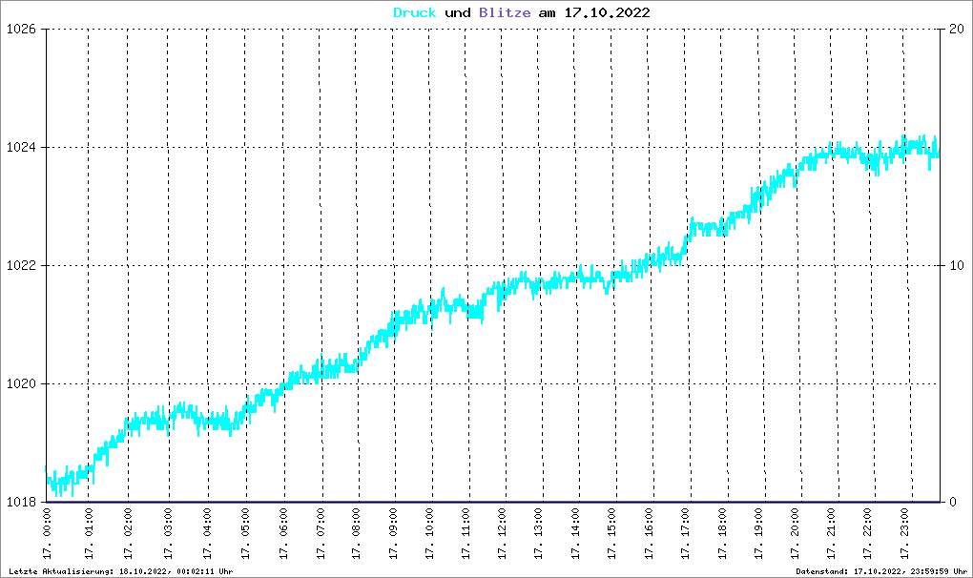
Task: Click the '17. 05:00' time label
Action: [x=246, y=534]
